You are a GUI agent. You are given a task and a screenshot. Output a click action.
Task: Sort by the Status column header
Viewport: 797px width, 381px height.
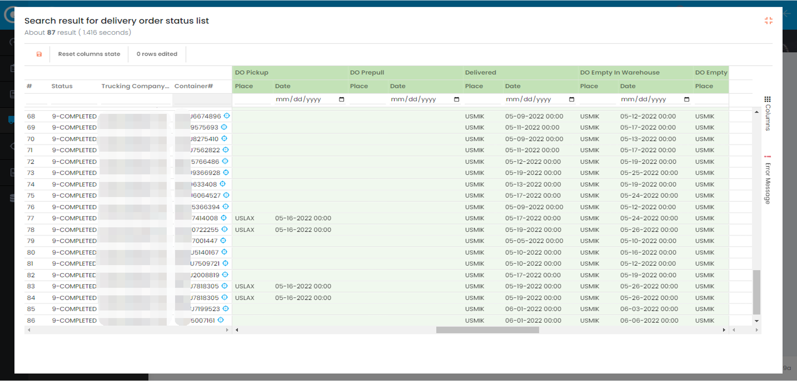tap(62, 86)
